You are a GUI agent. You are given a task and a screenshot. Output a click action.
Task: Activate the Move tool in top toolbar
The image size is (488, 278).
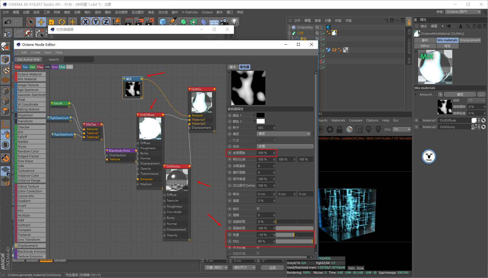point(41,22)
